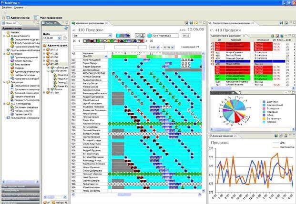Click the Без перевода input field
Viewport: 296px width, 204px height.
(165, 35)
